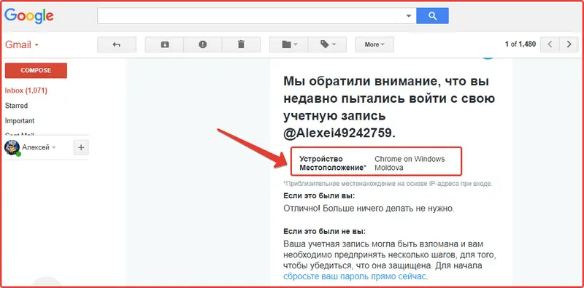Click the plus new conversation button

81,148
